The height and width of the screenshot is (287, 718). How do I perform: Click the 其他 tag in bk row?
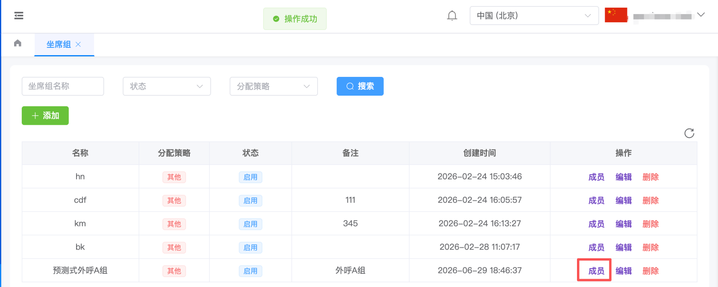click(x=174, y=248)
